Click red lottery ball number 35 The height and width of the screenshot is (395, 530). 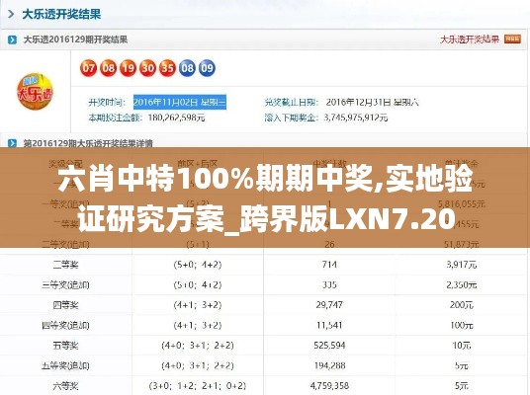167,68
